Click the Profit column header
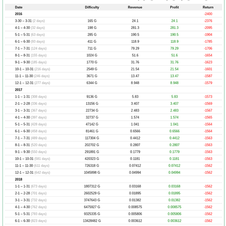The height and width of the screenshot is (226, 226). [x=175, y=7]
